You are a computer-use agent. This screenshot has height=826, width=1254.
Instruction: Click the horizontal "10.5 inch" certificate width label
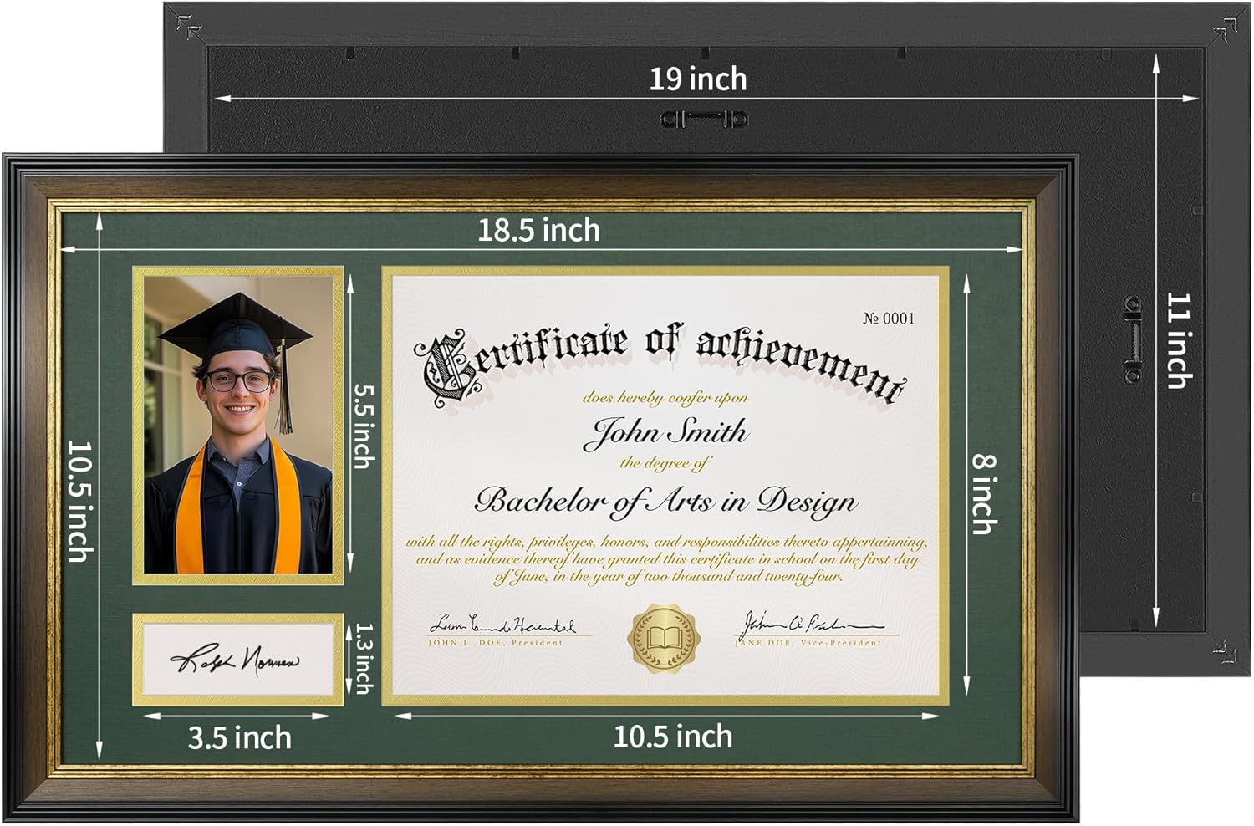(x=673, y=737)
